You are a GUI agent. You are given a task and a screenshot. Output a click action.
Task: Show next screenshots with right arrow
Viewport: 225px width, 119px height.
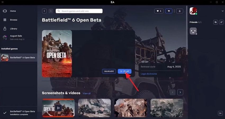(x=180, y=92)
